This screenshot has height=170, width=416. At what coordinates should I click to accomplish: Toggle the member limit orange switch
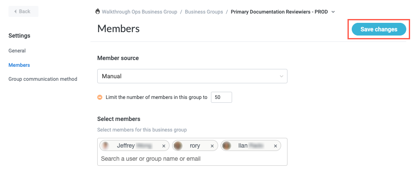point(100,97)
